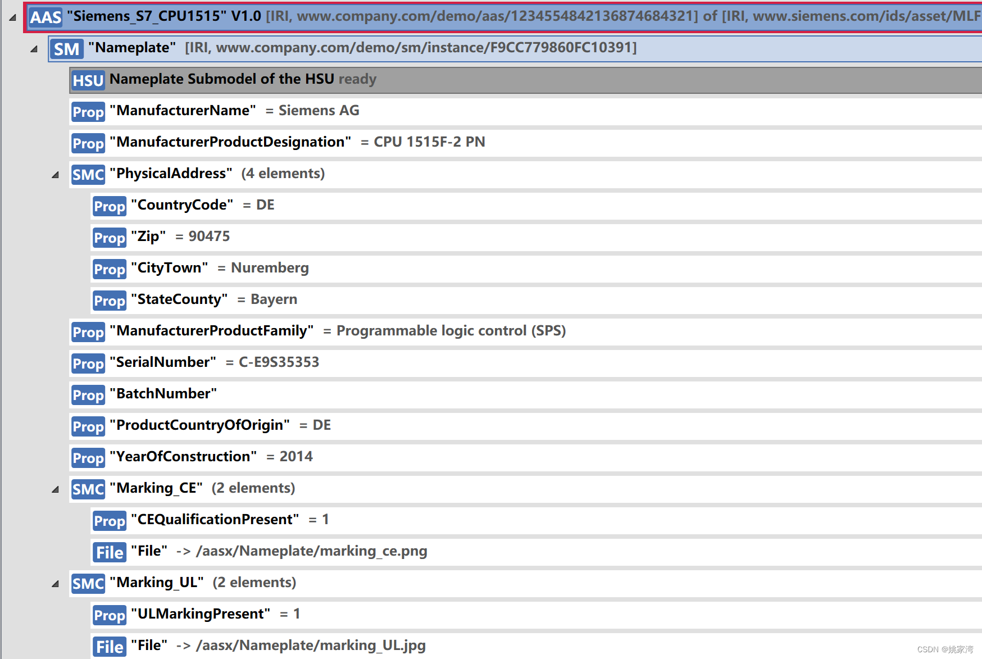
Task: Click the AAS badge icon for Siemens_S7_CPU1515
Action: 46,17
